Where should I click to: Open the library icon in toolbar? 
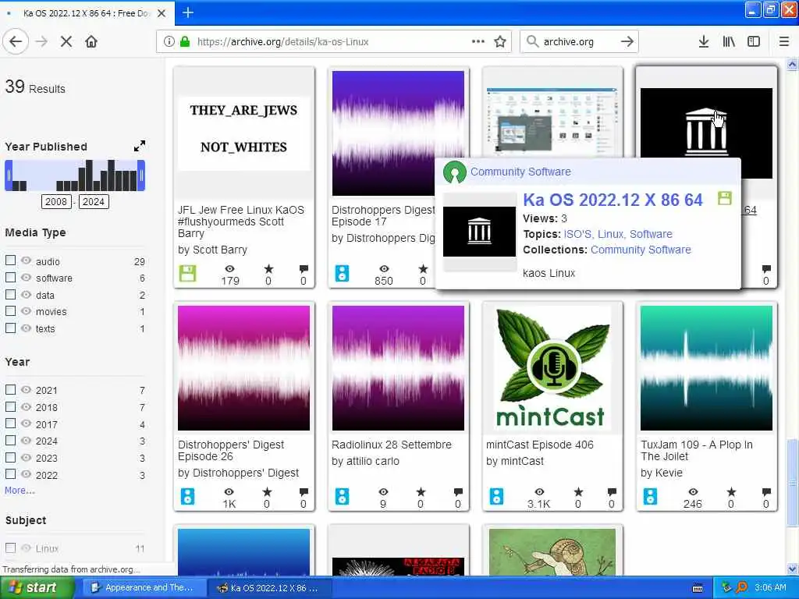[729, 42]
